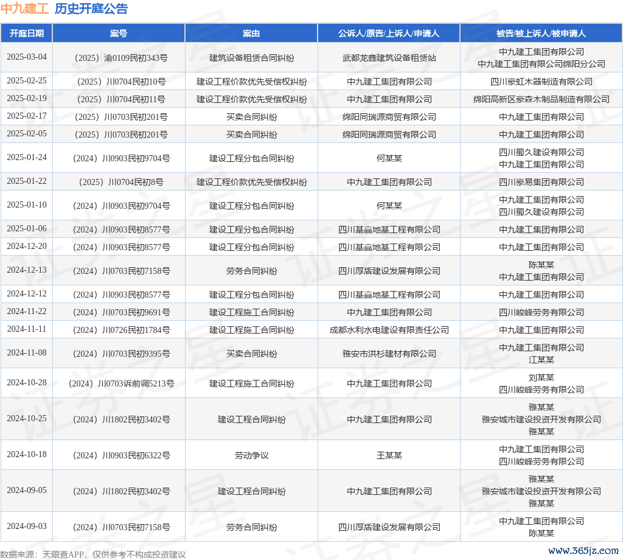Screen dimensions: 623x560
Task: Click 四川厚盾建设发展有限公司 in 2024-09-03 row
Action: [x=389, y=527]
